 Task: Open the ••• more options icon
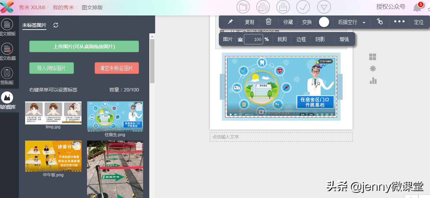[399, 22]
